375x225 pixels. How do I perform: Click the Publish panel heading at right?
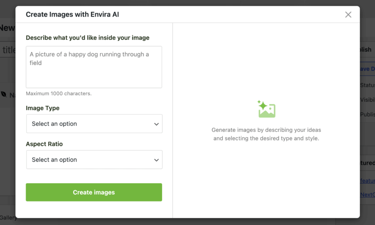(366, 49)
